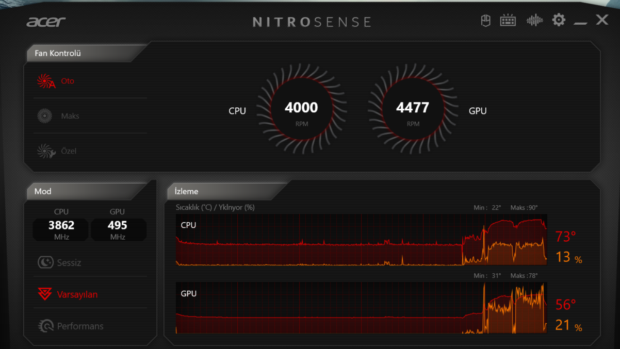620x349 pixels.
Task: Click the Acer logo
Action: [x=46, y=22]
